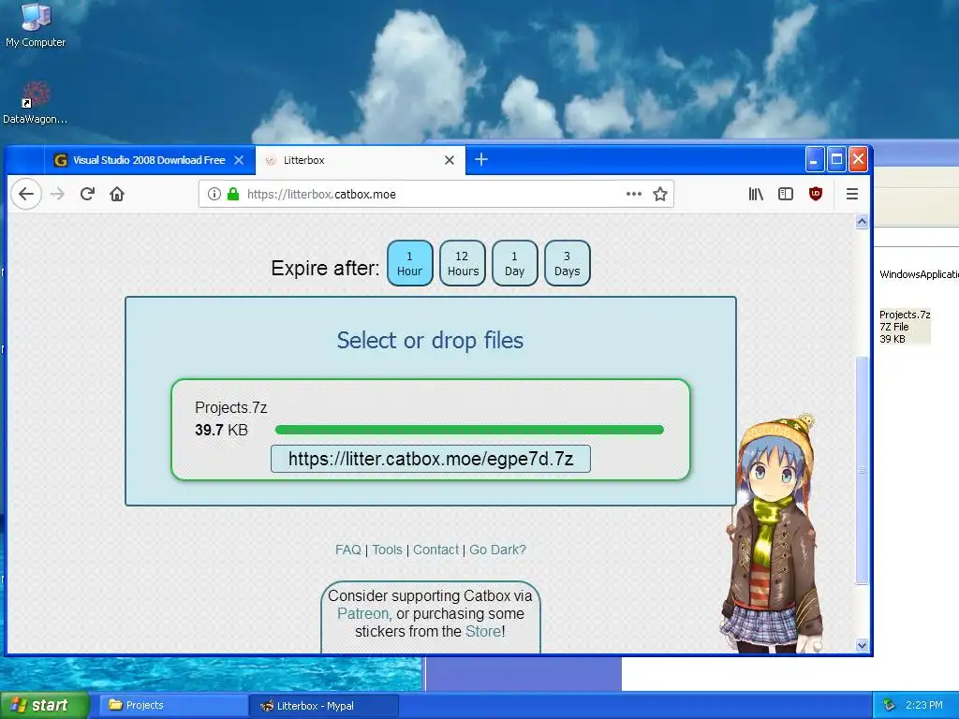Click the page scrollbar down arrow
Screen dimensions: 959x719
[x=862, y=645]
